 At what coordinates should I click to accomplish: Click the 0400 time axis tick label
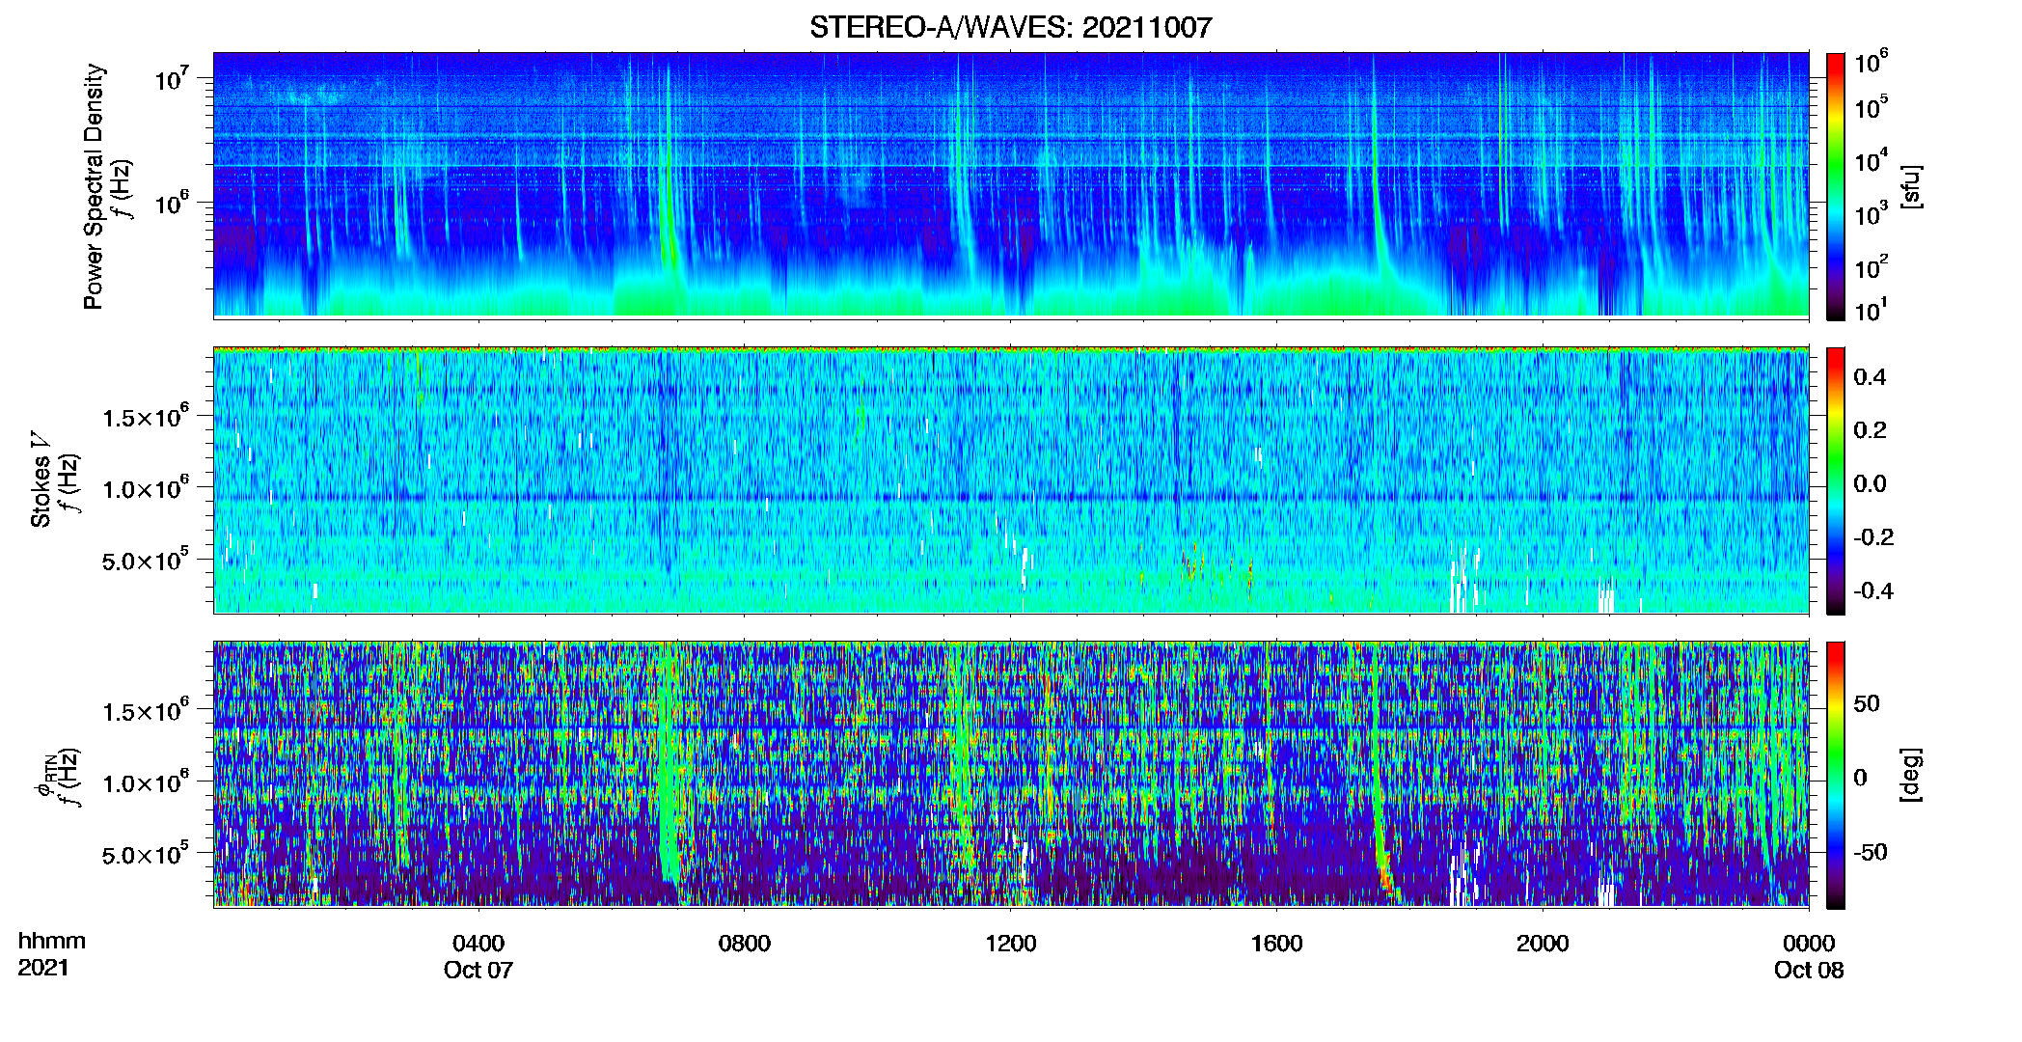tap(478, 944)
